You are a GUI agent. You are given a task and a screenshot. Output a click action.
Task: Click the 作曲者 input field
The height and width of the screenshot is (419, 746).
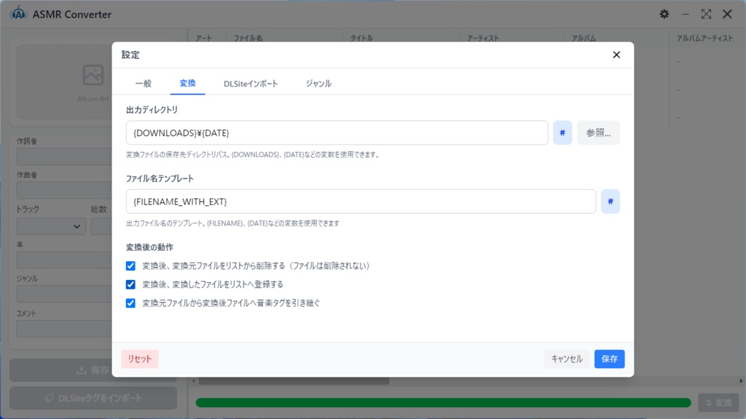pyautogui.click(x=64, y=191)
